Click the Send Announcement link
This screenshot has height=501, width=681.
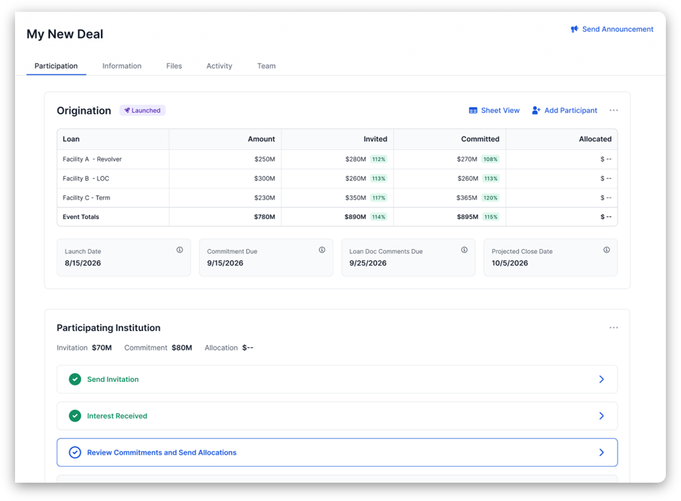coord(612,29)
